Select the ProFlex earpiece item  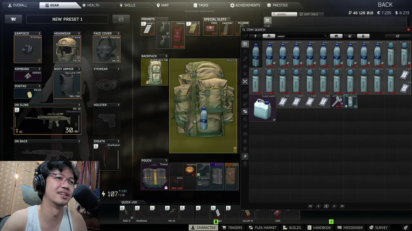click(28, 49)
